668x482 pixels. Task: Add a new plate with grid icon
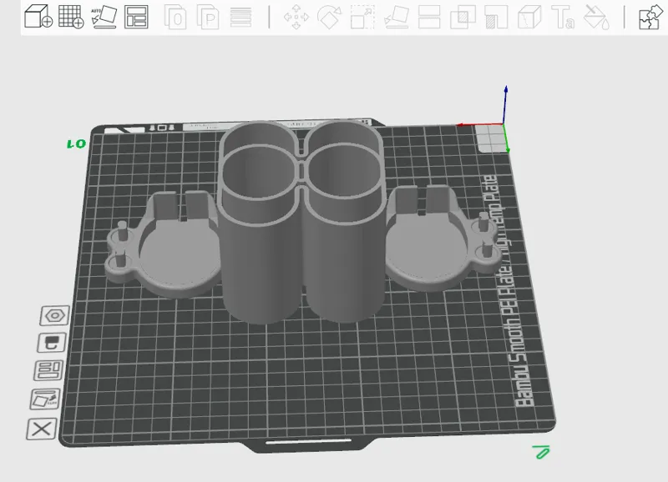[x=71, y=17]
